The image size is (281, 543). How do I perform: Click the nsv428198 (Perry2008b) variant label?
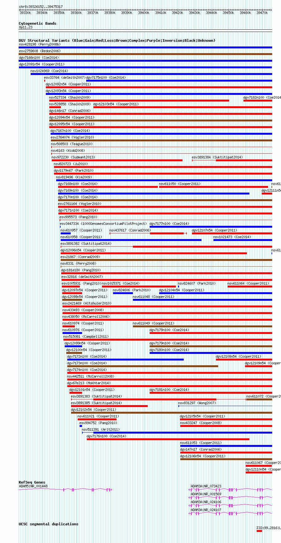[x=39, y=44]
